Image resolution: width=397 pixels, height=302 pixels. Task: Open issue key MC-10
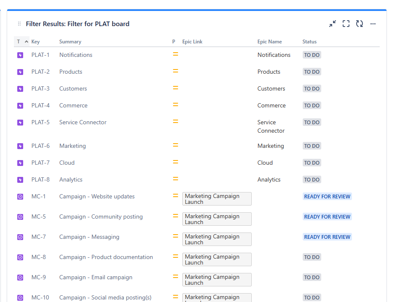pos(40,298)
